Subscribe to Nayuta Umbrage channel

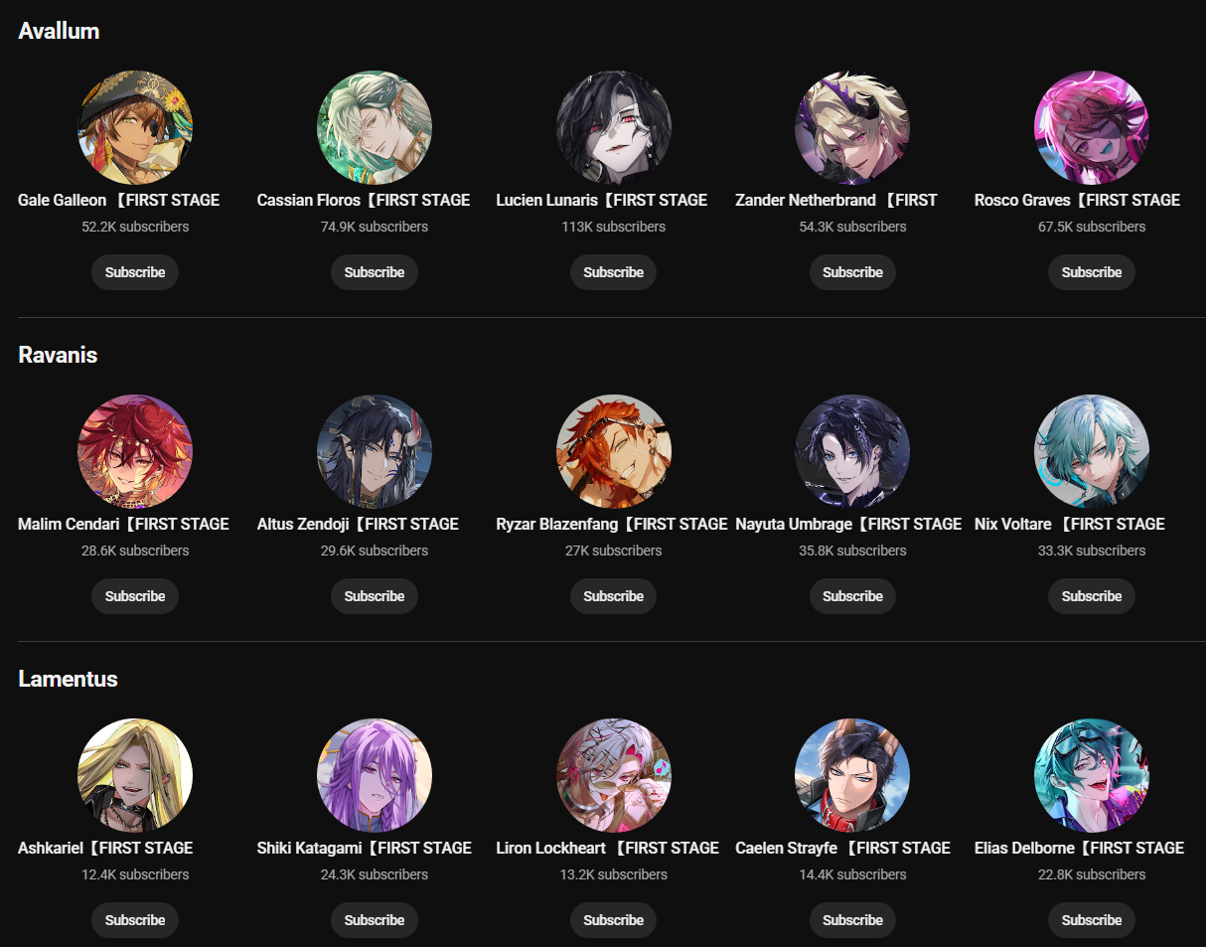852,596
